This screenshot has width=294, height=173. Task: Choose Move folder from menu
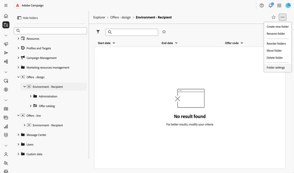point(278,51)
